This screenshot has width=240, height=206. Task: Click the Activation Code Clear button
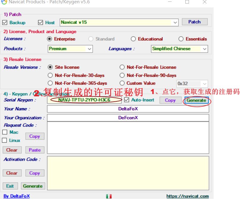[12, 173]
